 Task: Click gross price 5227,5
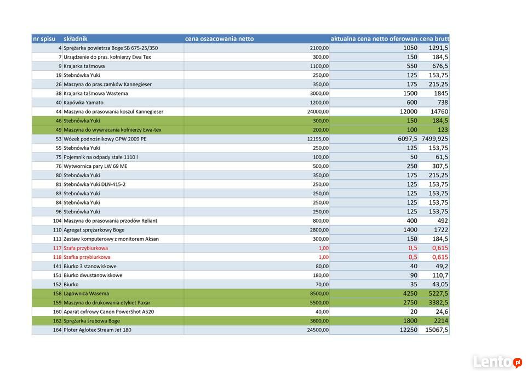point(438,293)
